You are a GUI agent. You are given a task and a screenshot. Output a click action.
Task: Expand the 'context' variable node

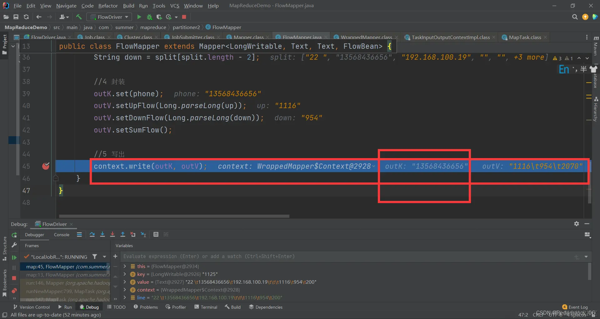[x=125, y=290]
